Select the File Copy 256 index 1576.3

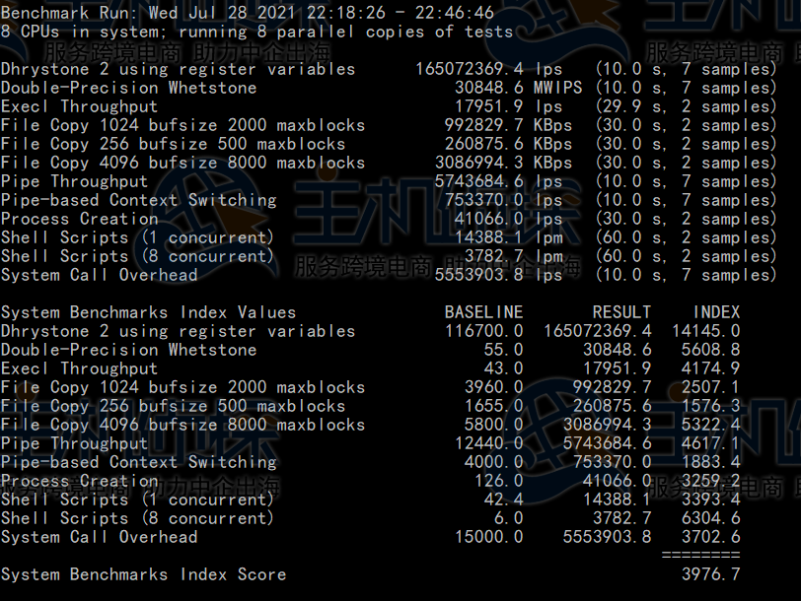click(710, 406)
